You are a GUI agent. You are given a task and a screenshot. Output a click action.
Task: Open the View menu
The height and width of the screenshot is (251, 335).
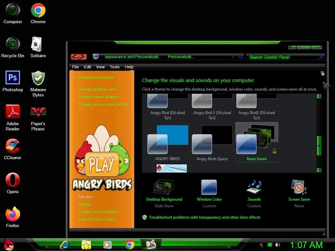coord(100,67)
